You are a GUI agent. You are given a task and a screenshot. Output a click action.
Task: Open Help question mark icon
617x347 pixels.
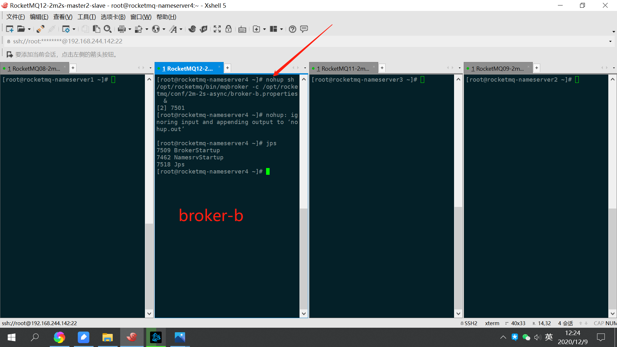292,29
